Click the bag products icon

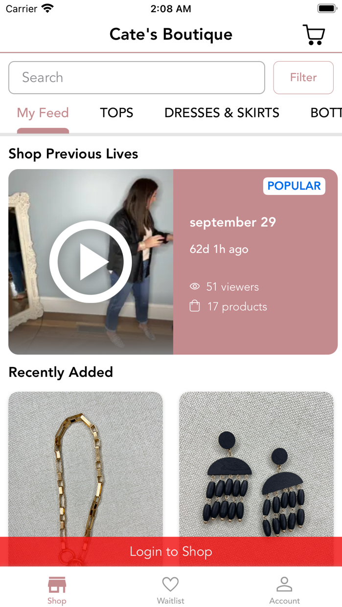coord(195,306)
